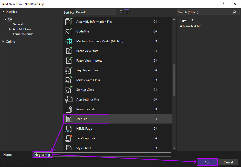The width and height of the screenshot is (241, 167).
Task: Select the ASP.NET Core category
Action: click(22, 29)
